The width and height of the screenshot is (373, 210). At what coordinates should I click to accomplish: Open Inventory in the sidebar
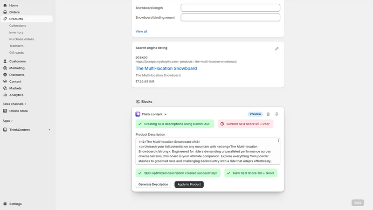16,32
